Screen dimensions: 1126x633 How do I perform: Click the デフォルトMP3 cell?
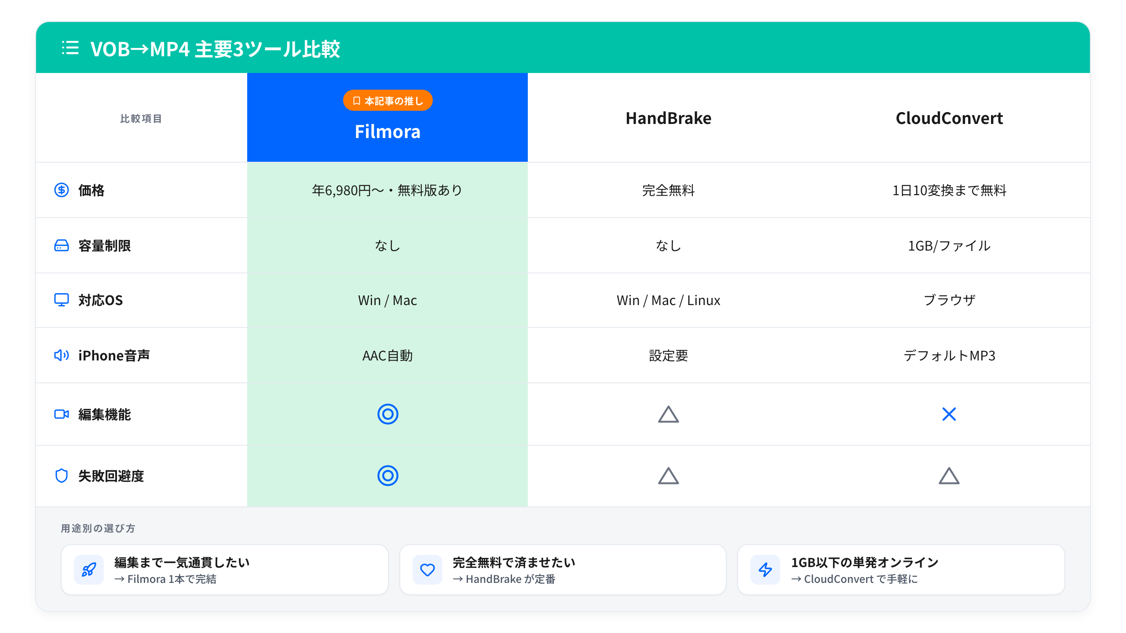pyautogui.click(x=949, y=356)
